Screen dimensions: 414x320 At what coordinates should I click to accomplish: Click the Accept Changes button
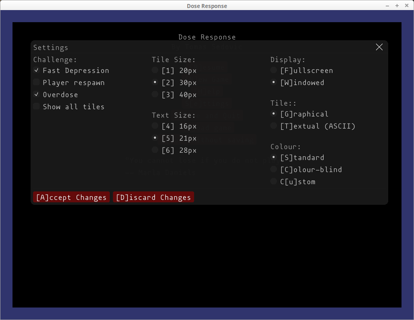[71, 197]
